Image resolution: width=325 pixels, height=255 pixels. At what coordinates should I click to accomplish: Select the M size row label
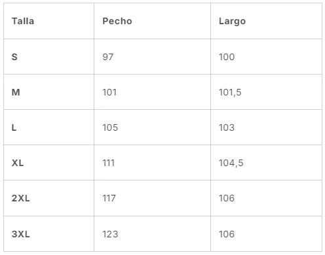tap(16, 92)
